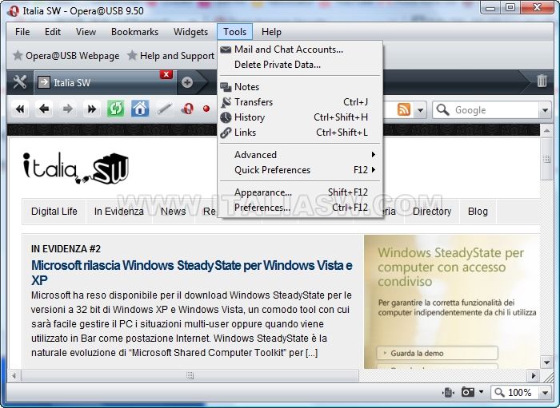Screen dimensions: 560x408
Task: Click the rewind navigation button
Action: [20, 109]
